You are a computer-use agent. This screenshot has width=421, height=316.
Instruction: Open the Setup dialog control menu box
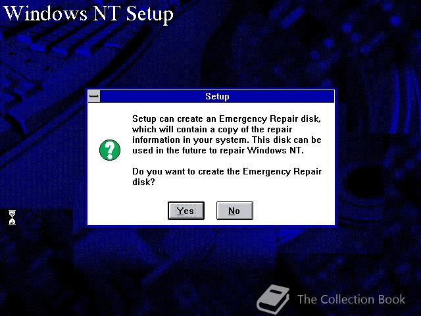click(94, 96)
